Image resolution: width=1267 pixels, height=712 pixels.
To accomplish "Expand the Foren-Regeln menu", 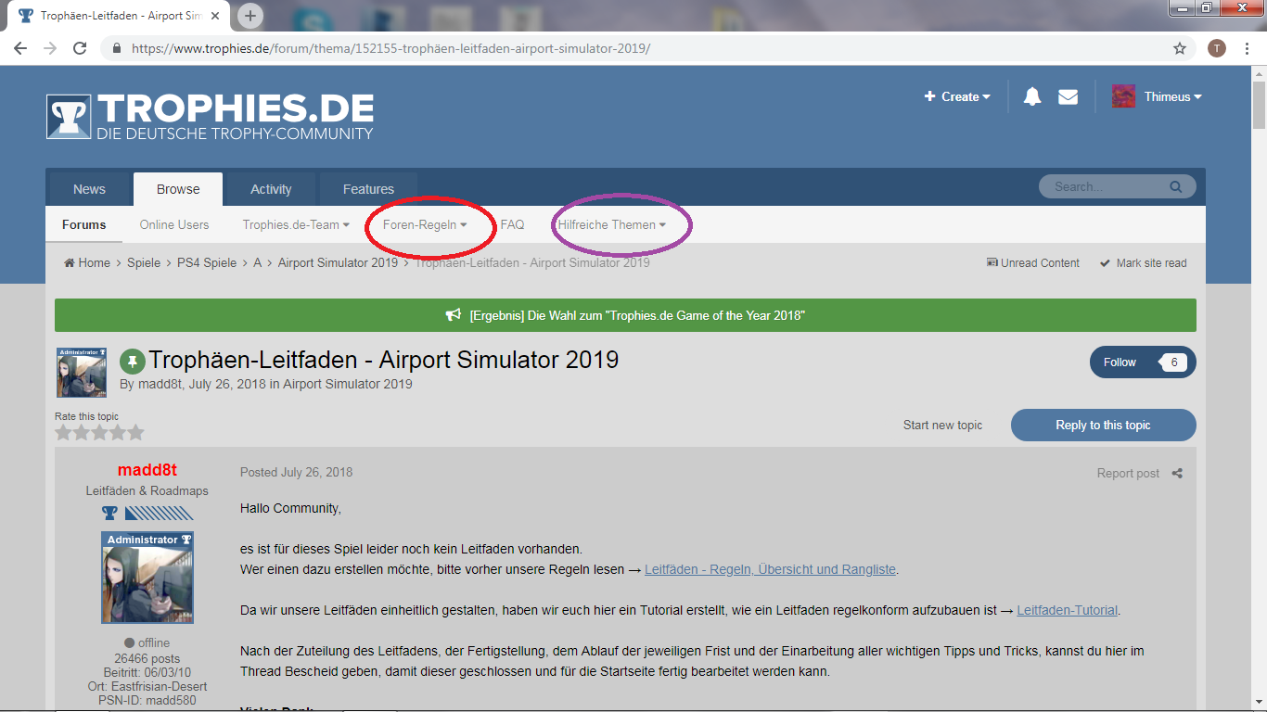I will [x=425, y=224].
